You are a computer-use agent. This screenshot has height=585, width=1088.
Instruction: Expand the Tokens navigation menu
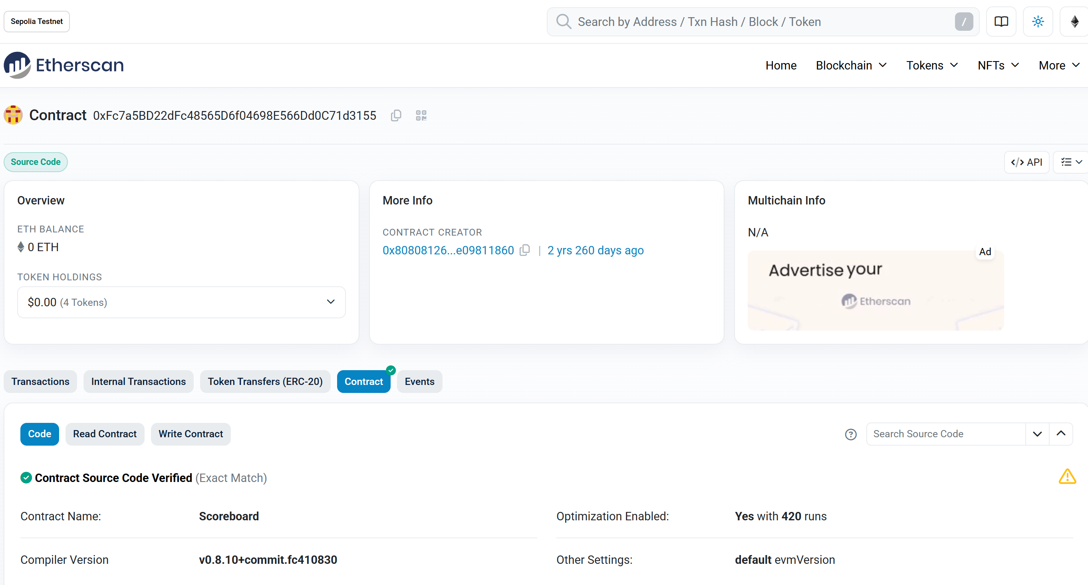[932, 65]
